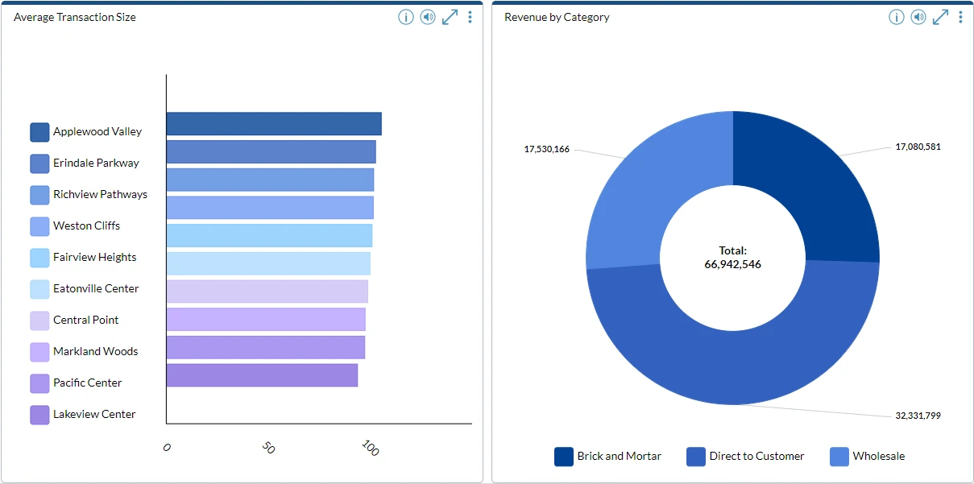
Task: Expand Revenue by Category panel to fullscreen
Action: [940, 17]
